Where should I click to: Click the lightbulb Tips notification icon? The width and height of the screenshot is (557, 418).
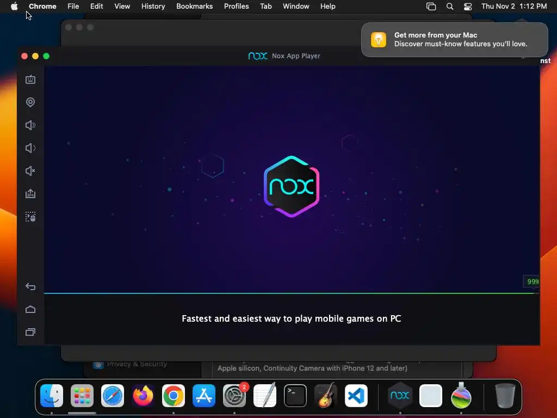(379, 39)
